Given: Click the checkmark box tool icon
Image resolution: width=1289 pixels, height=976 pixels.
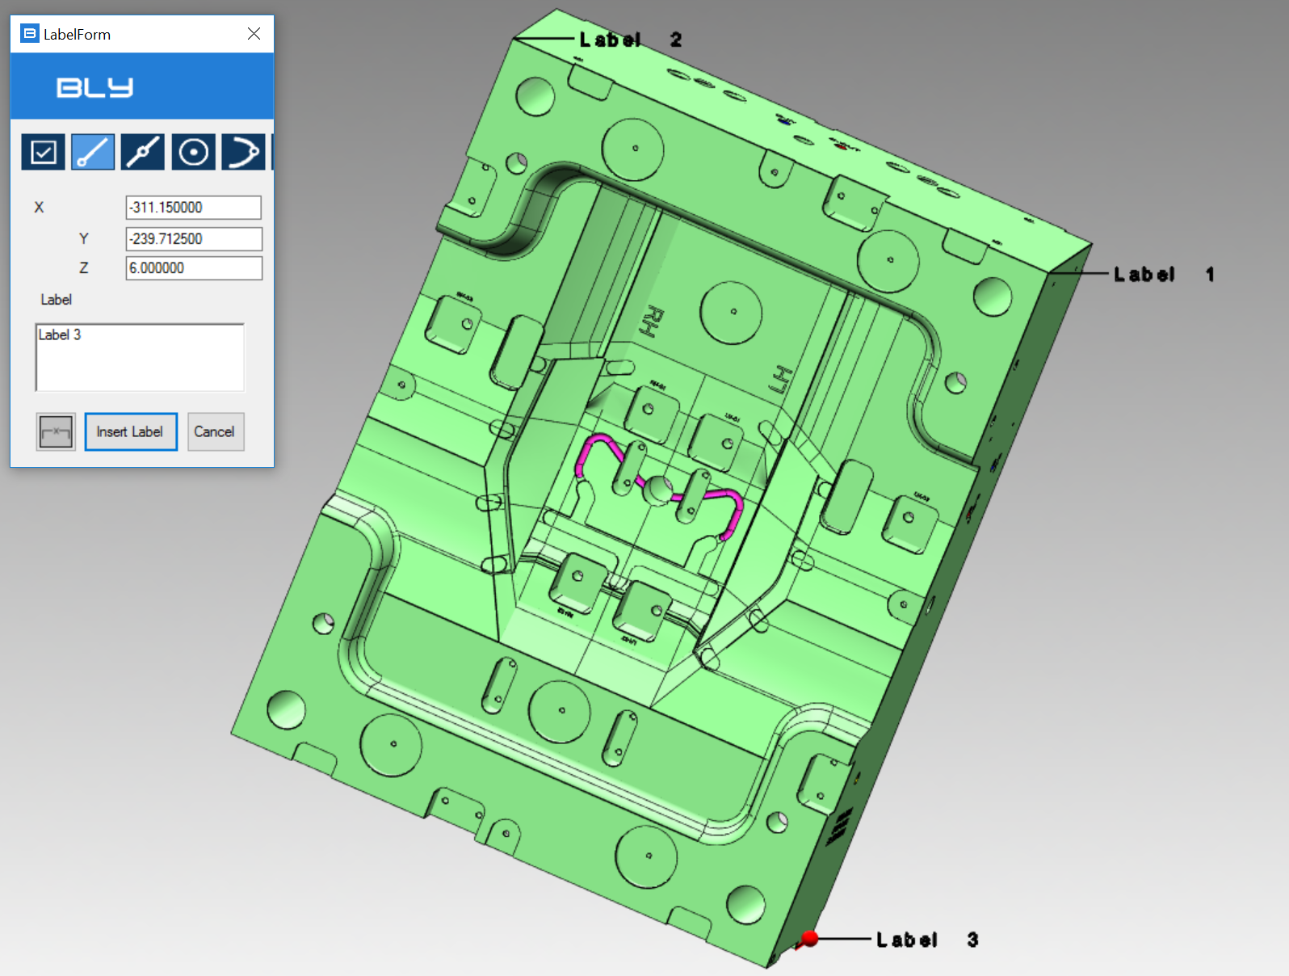Looking at the screenshot, I should (43, 152).
